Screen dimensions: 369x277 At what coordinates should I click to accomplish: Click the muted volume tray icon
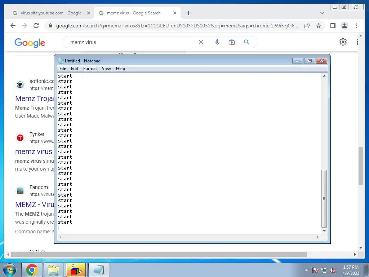pyautogui.click(x=333, y=270)
